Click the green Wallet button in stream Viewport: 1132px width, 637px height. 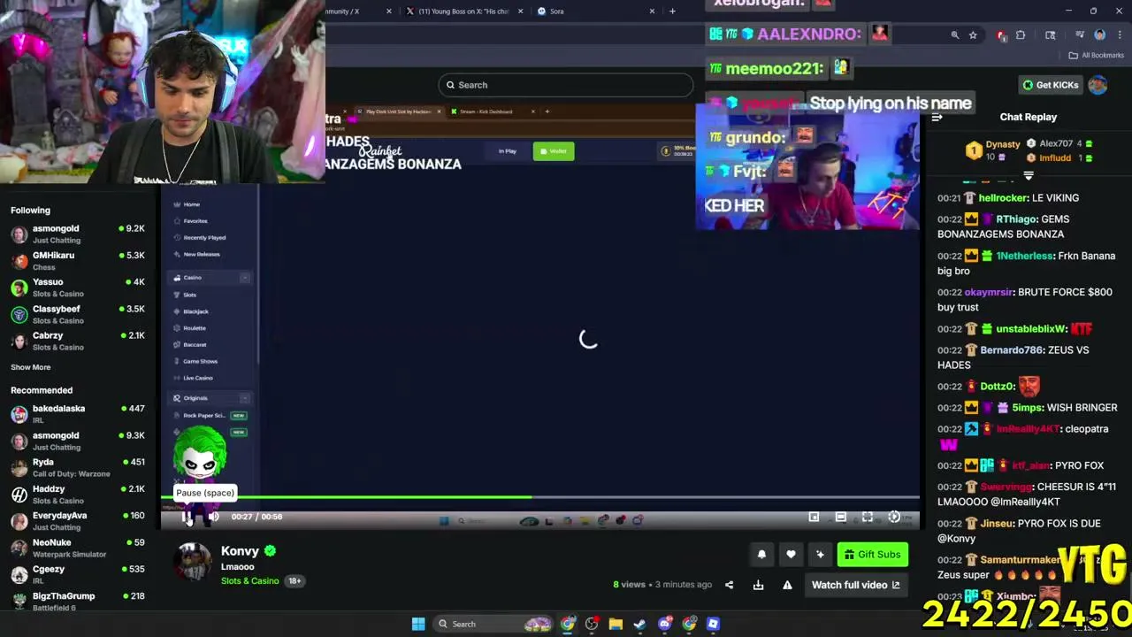(x=554, y=151)
